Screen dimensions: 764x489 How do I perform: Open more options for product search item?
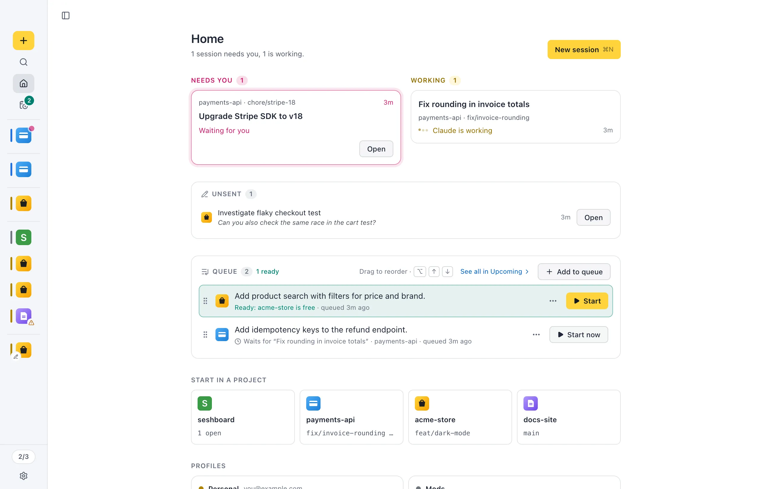(x=553, y=301)
